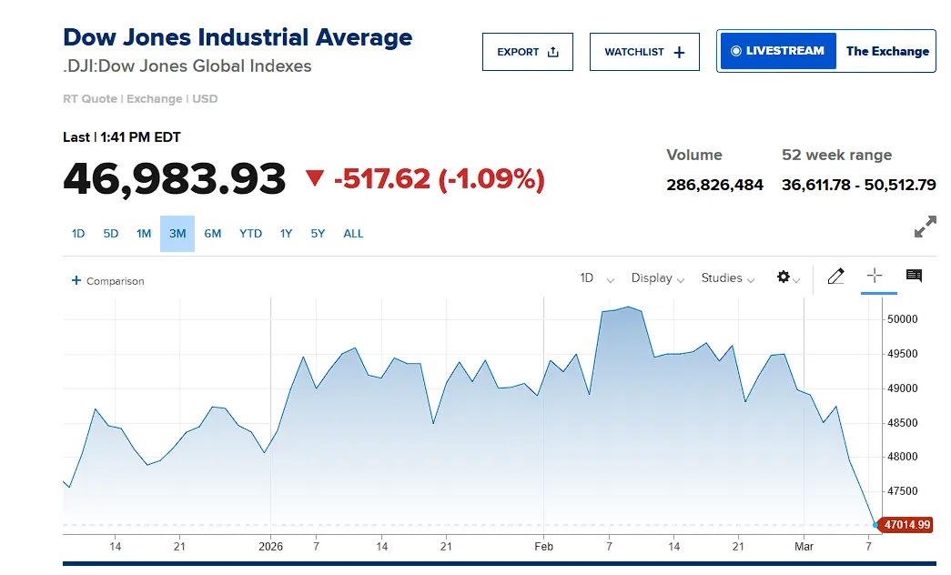
Task: Add a comparison with plus icon
Action: [76, 281]
